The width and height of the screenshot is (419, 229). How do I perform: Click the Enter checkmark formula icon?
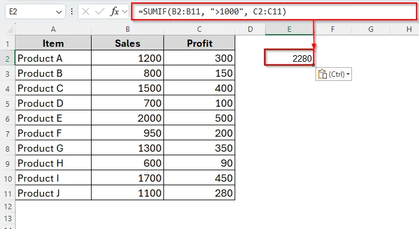click(100, 11)
